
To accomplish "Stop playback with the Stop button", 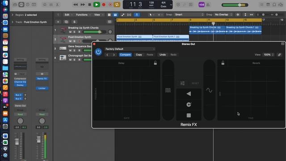I will pos(89,4).
